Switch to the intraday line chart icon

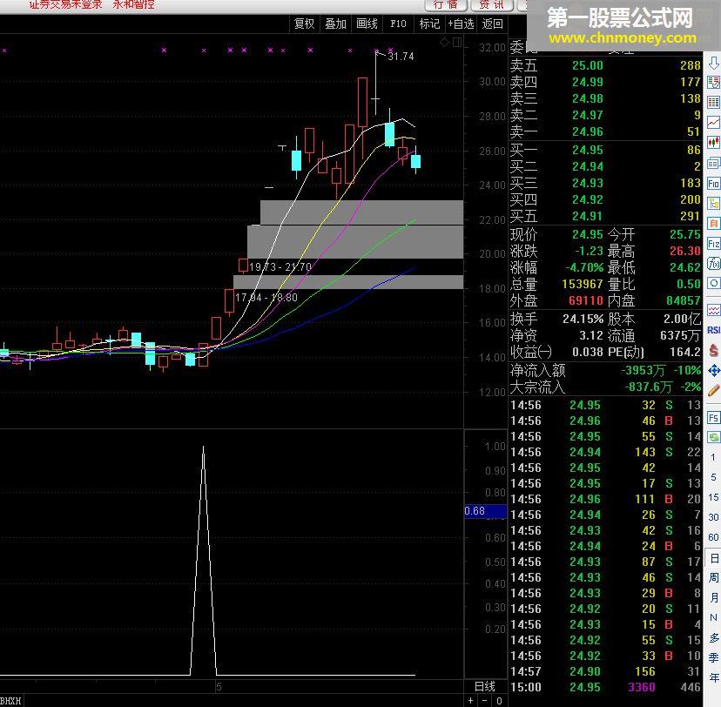click(714, 123)
